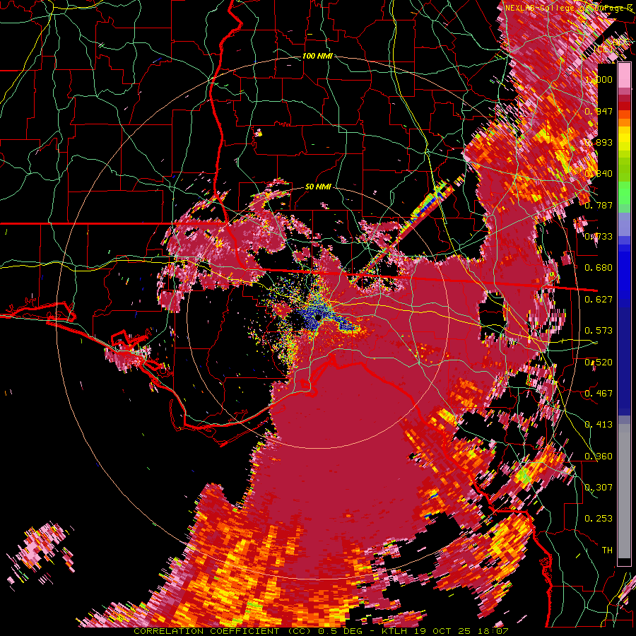The width and height of the screenshot is (636, 636).
Task: Select the 0.573 scale label
Action: click(599, 331)
